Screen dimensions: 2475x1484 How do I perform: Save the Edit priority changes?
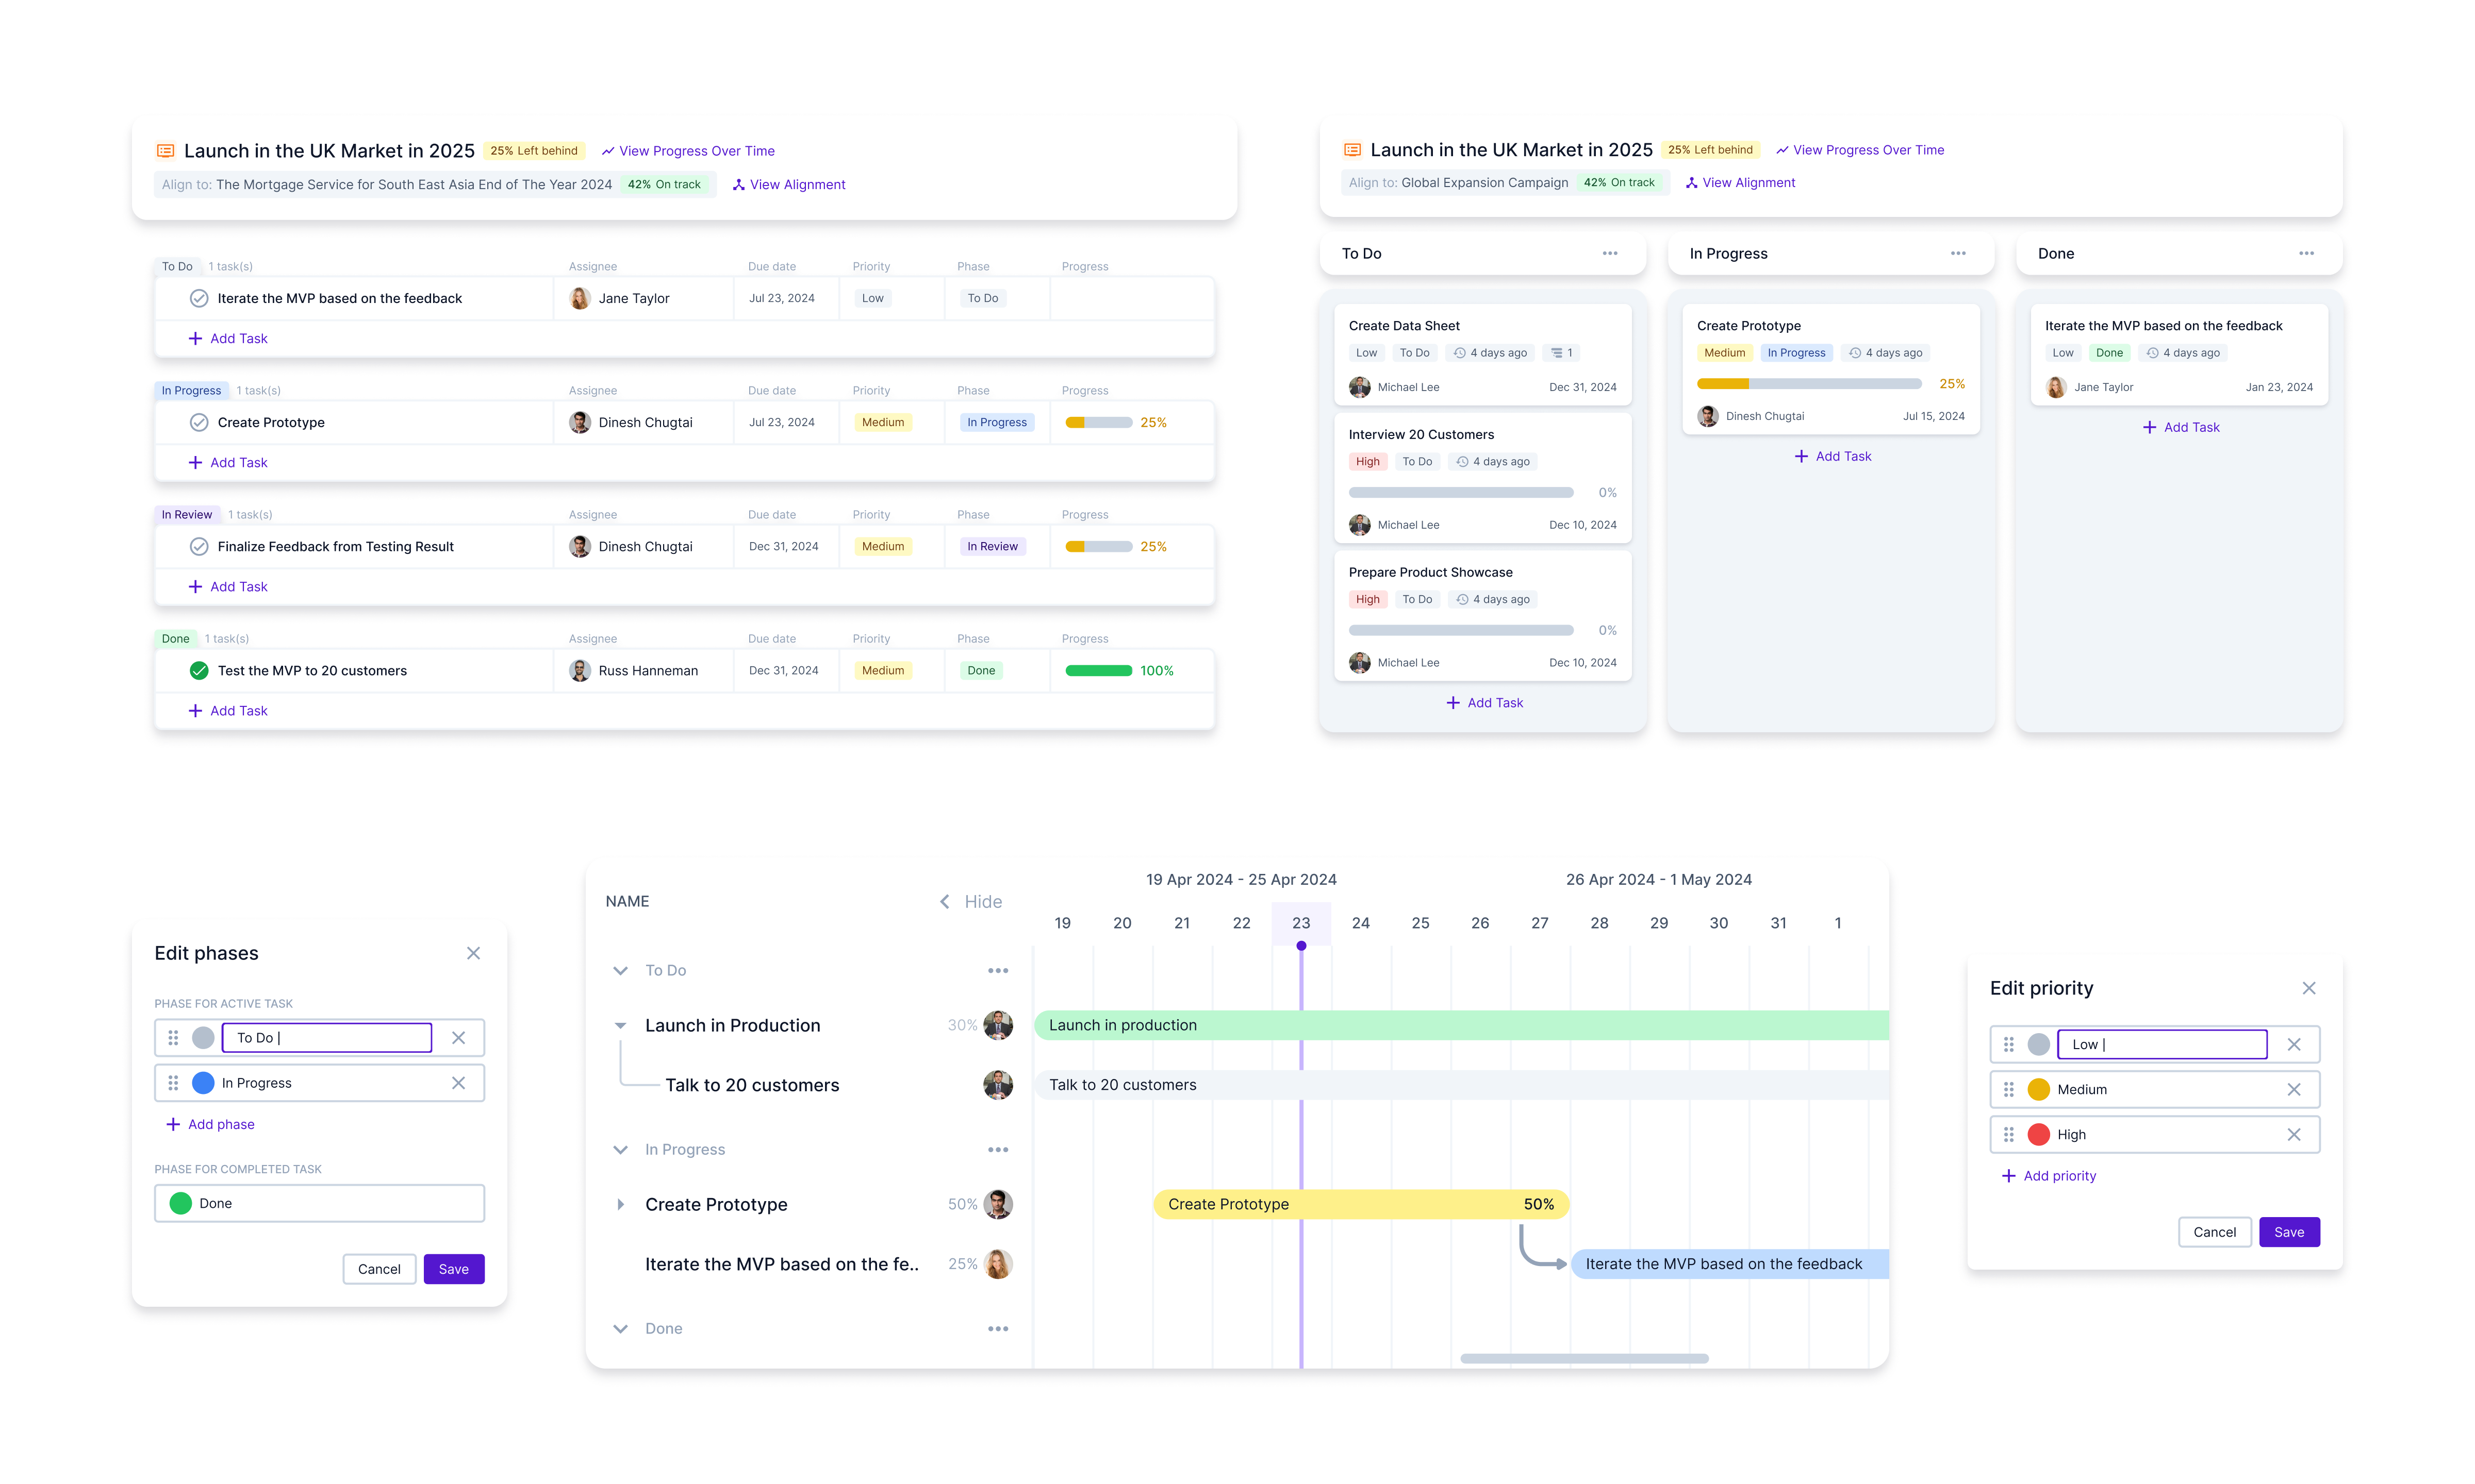(x=2289, y=1231)
